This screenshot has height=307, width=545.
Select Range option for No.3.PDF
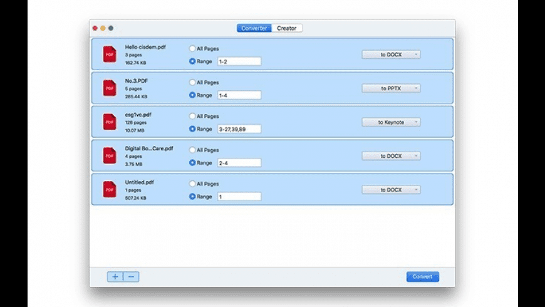click(192, 95)
